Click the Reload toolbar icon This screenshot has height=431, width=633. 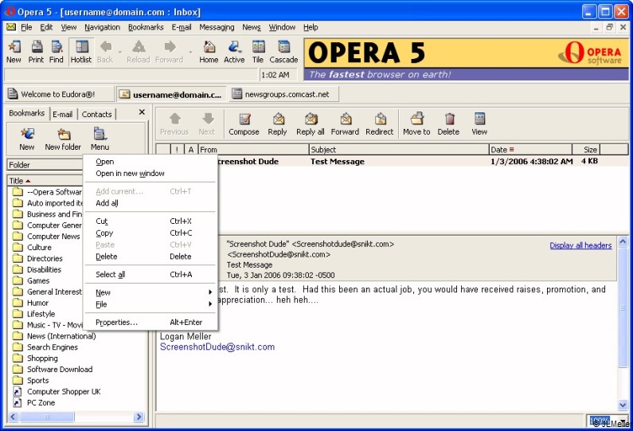138,51
